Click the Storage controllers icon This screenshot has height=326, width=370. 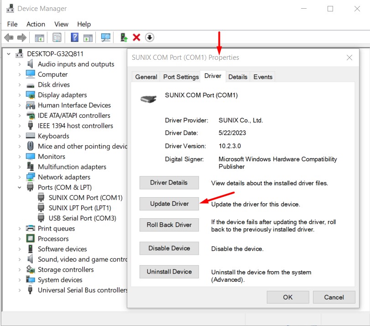tap(31, 269)
